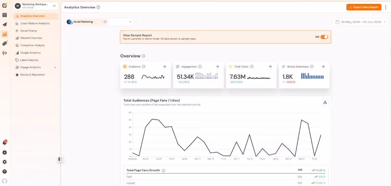Click the plus add icon in rail
Image resolution: width=391 pixels, height=186 pixels.
[x=4, y=152]
